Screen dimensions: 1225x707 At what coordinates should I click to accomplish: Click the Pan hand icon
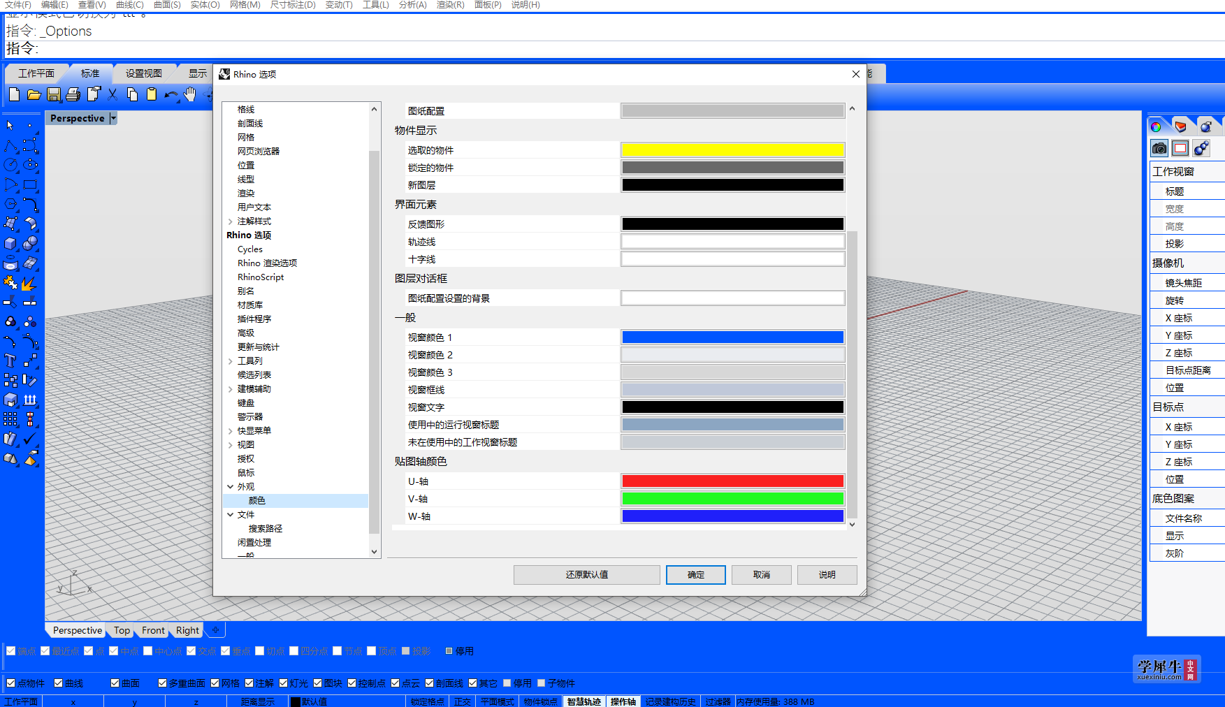[190, 94]
